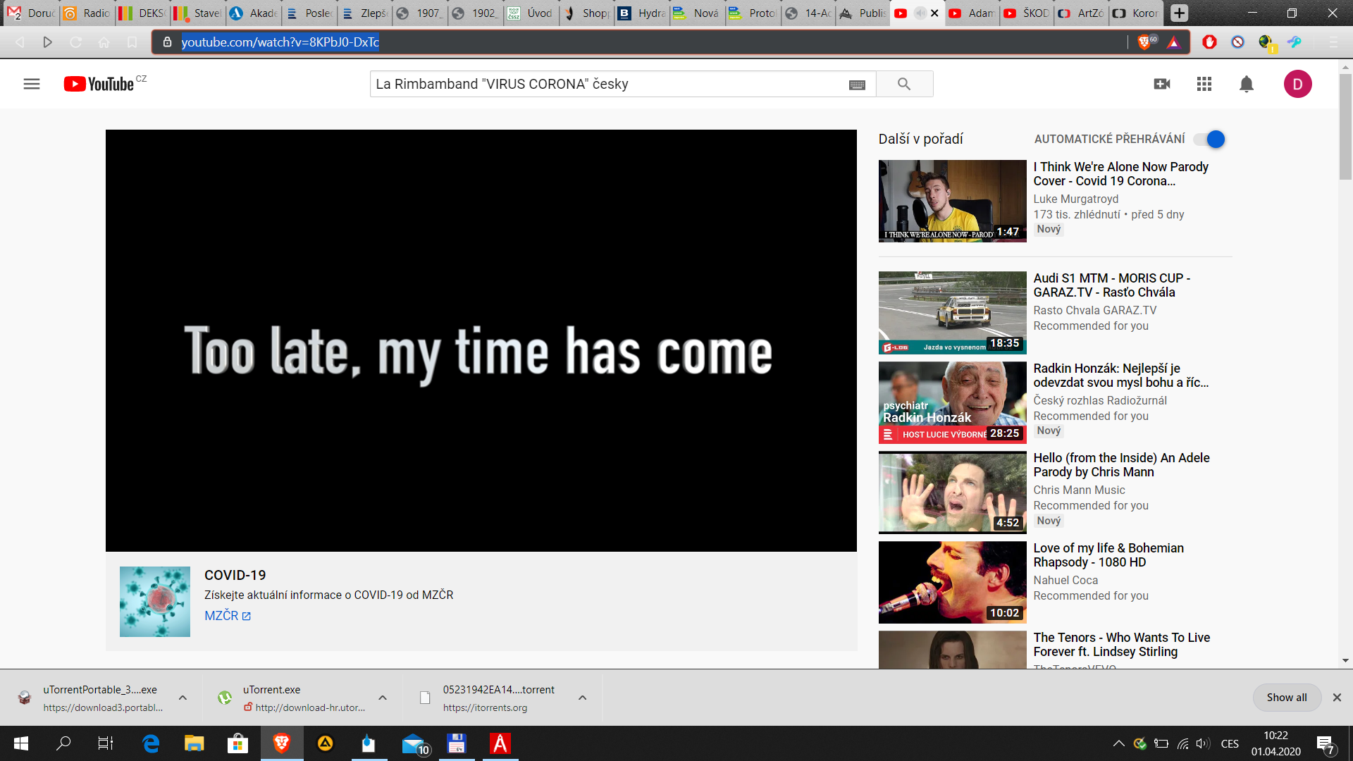Image resolution: width=1353 pixels, height=761 pixels.
Task: Launch Microsoft Edge from the taskbar
Action: (150, 743)
